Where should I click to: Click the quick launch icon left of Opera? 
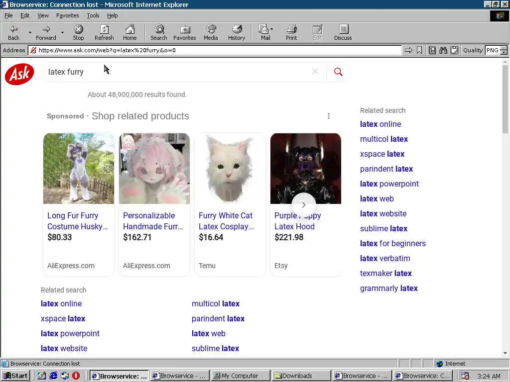[x=65, y=376]
